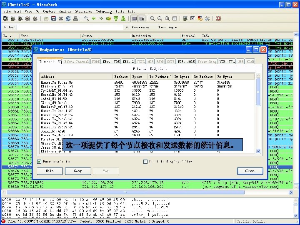Sort endpoints by Tx Packets column
This screenshot has width=300, height=225.
(160, 77)
